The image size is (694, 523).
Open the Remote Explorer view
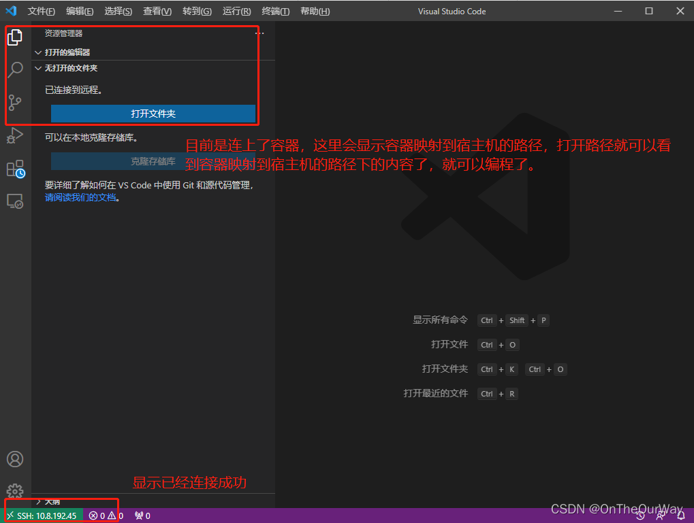point(15,201)
